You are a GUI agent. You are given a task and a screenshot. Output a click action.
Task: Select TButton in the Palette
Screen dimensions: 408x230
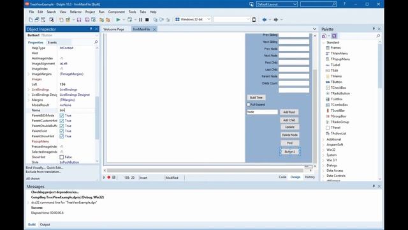click(x=336, y=82)
